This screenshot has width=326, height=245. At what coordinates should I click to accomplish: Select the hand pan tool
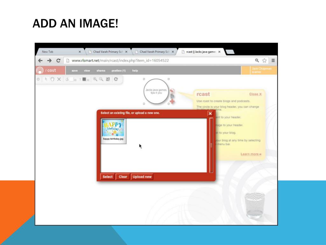[x=52, y=79]
